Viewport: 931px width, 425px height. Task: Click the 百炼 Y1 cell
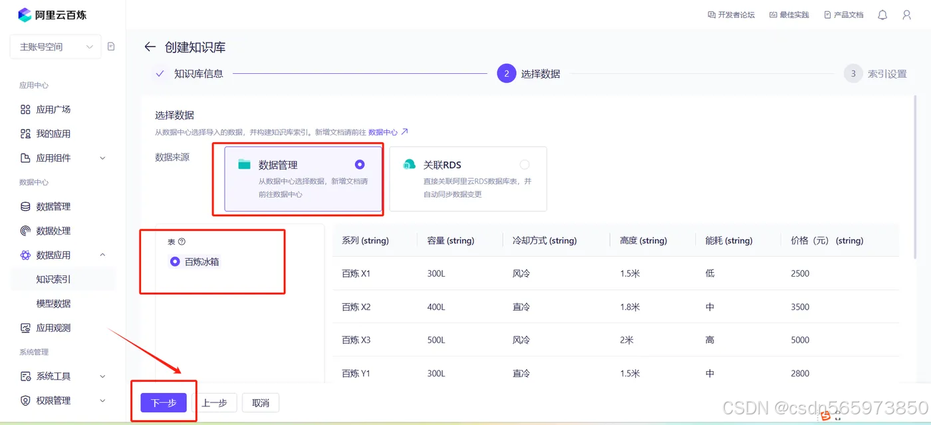356,373
